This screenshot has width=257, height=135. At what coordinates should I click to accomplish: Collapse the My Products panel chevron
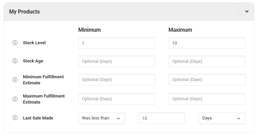pyautogui.click(x=247, y=11)
